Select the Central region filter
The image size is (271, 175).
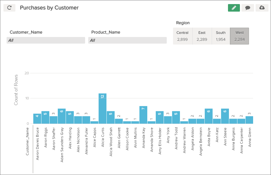tap(182, 36)
